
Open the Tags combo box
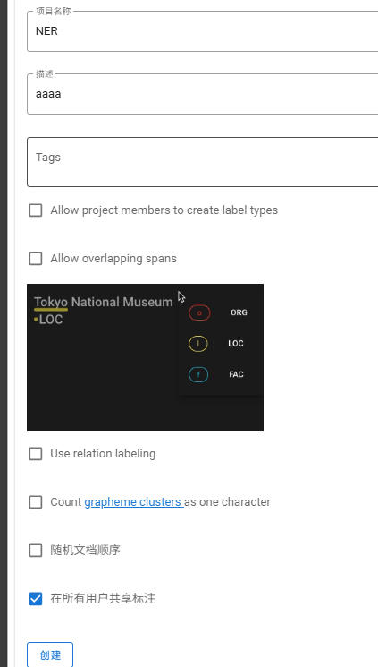[203, 162]
